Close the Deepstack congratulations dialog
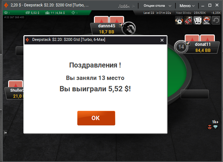223x162 pixels. pos(162,40)
